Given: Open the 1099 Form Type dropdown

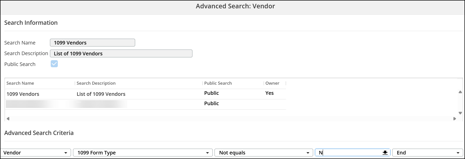Looking at the screenshot, I should click(143, 153).
